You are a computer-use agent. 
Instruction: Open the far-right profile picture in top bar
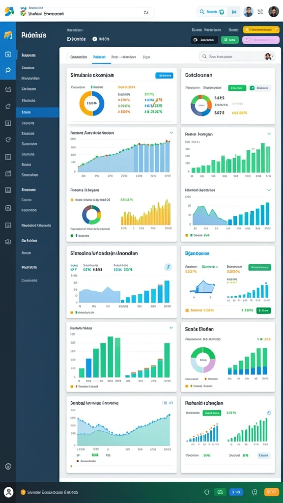pyautogui.click(x=274, y=12)
